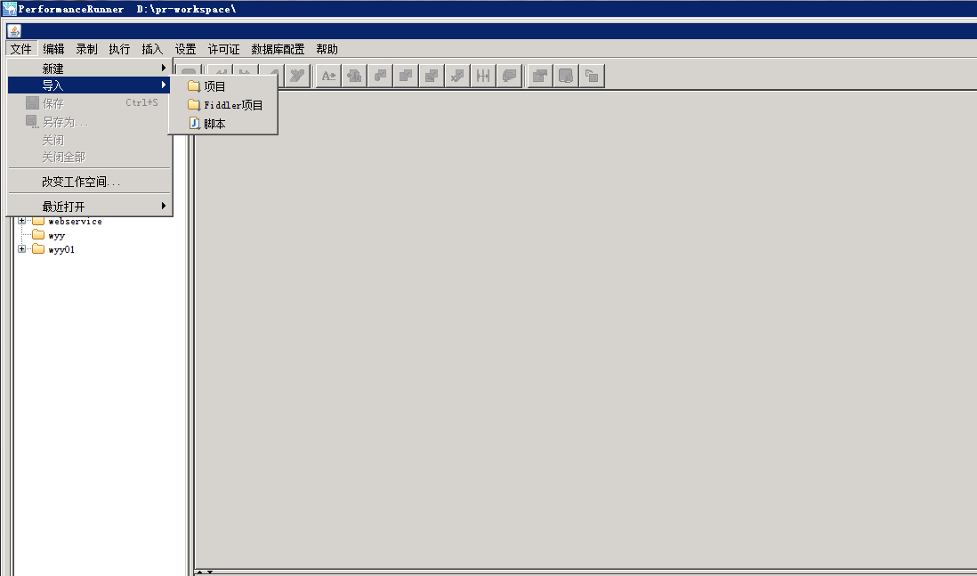Click the Java icon in the window header
Image resolution: width=977 pixels, height=576 pixels.
13,31
